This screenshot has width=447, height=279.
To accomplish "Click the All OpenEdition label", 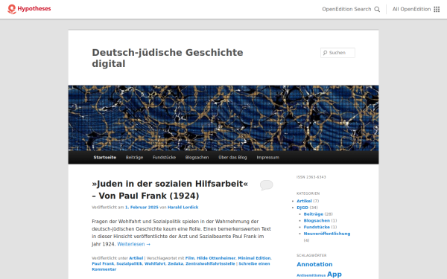I will tap(411, 9).
